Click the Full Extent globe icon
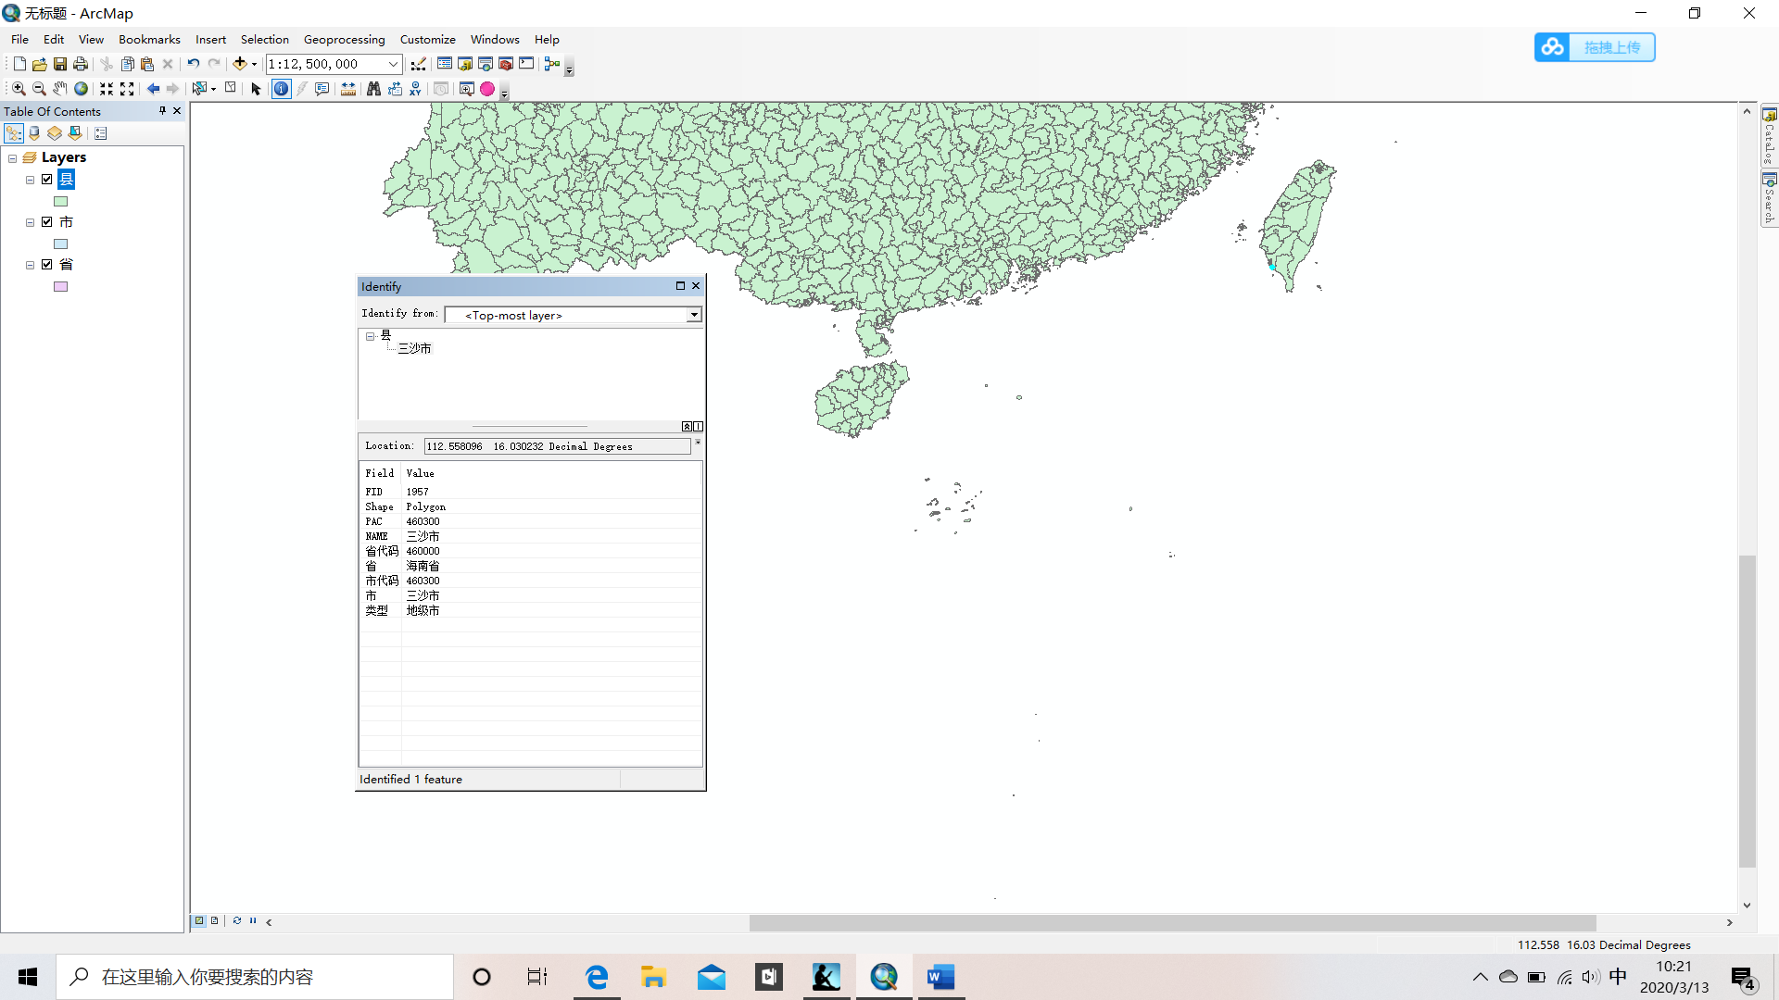Viewport: 1779px width, 1000px height. coord(82,89)
